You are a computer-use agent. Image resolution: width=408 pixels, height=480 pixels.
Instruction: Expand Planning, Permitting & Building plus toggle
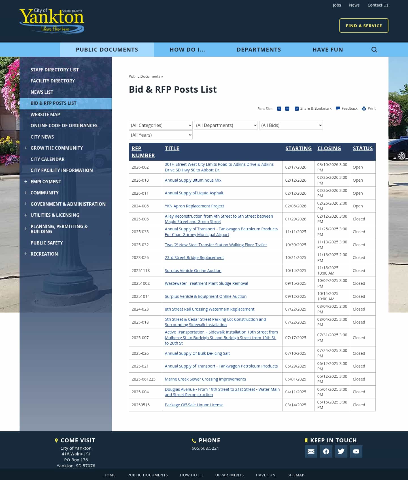(x=26, y=229)
